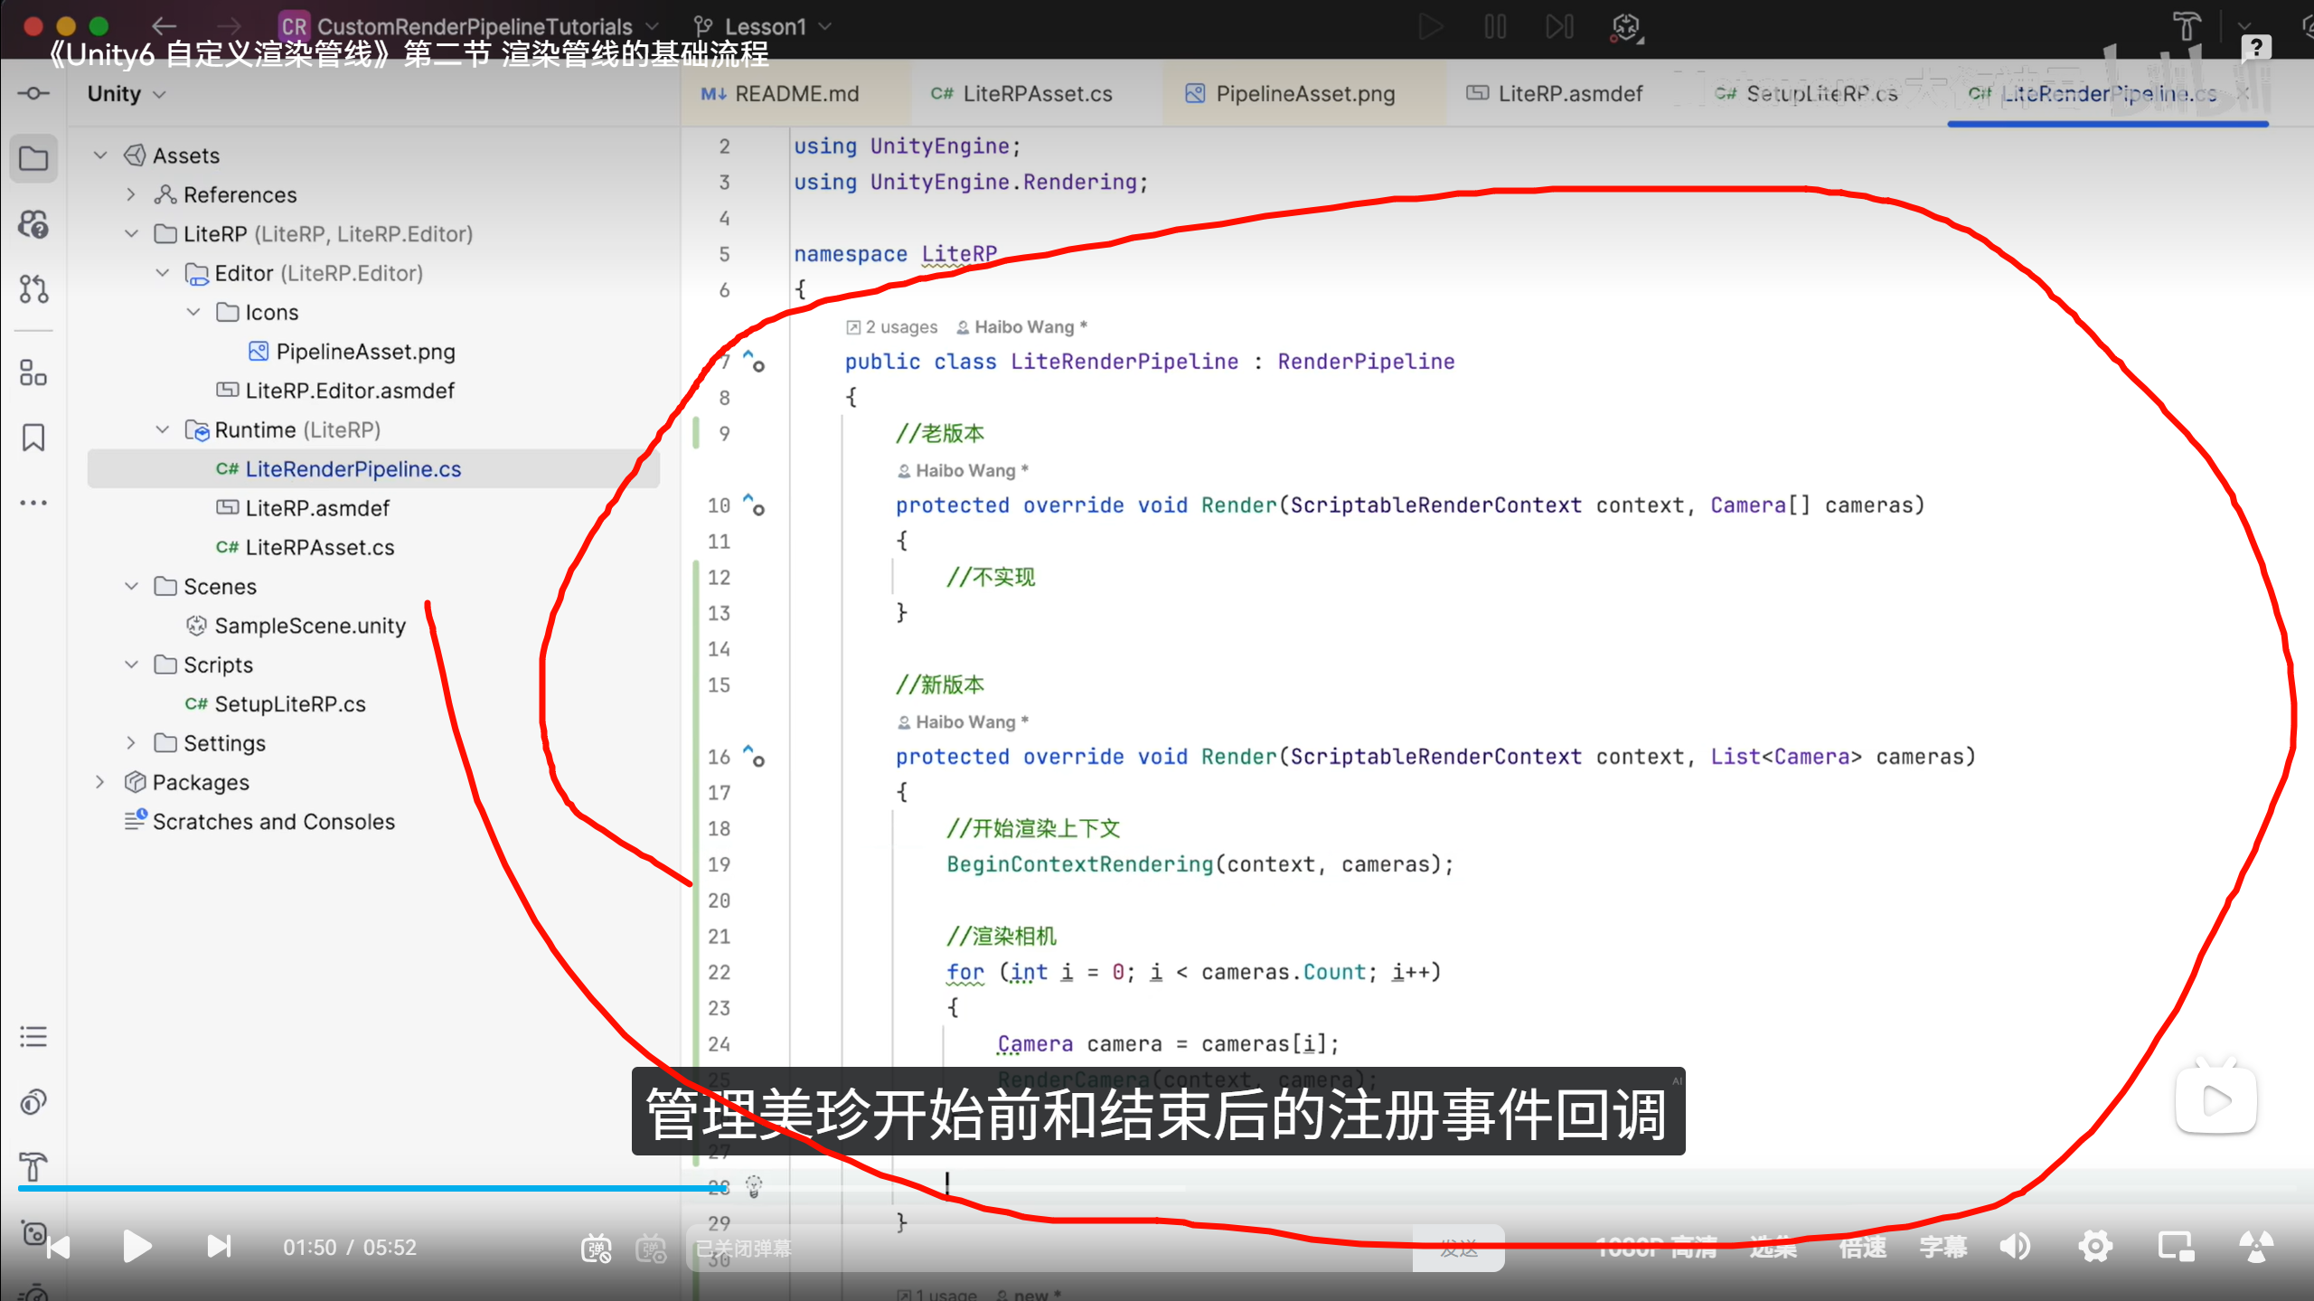Expand the Packages node

(x=100, y=782)
